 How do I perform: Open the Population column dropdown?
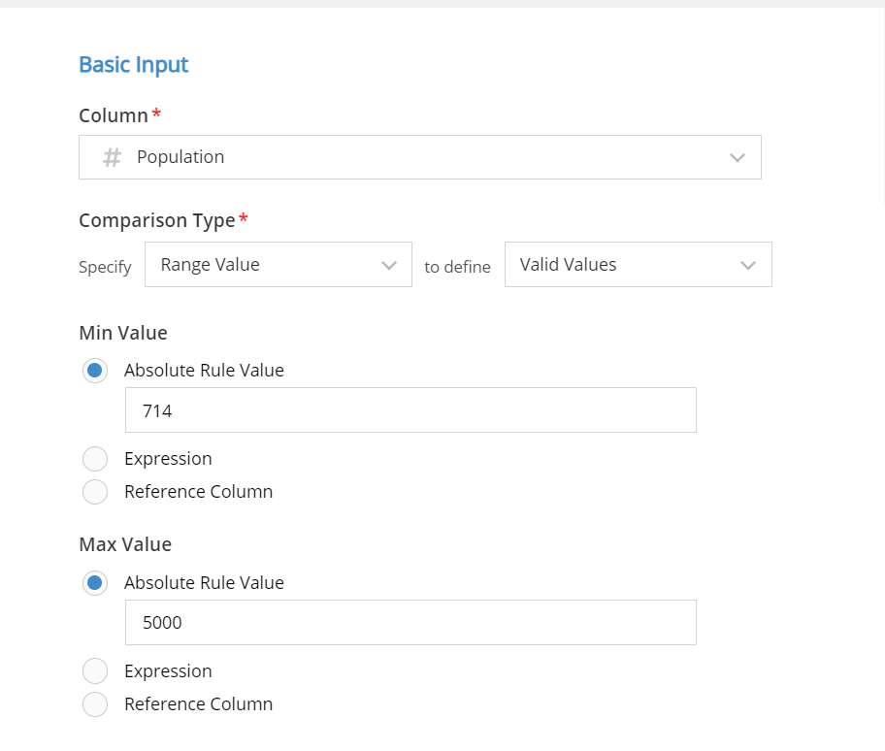click(419, 157)
